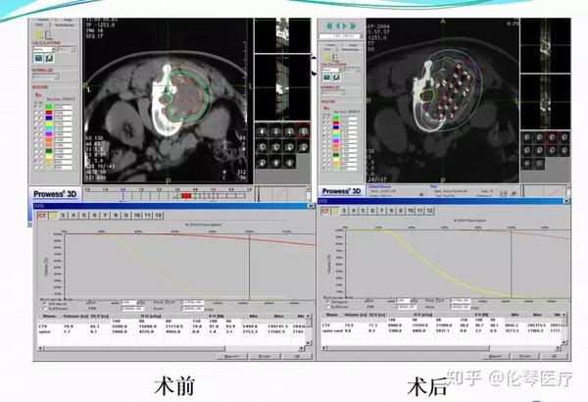Select Differential histogram mode in pre-op DVH
Viewport: 588px width, 402px height.
pyautogui.click(x=45, y=309)
